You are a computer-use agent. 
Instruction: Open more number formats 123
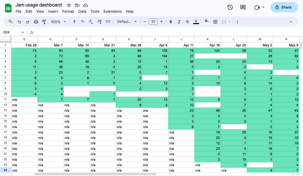[x=108, y=22]
